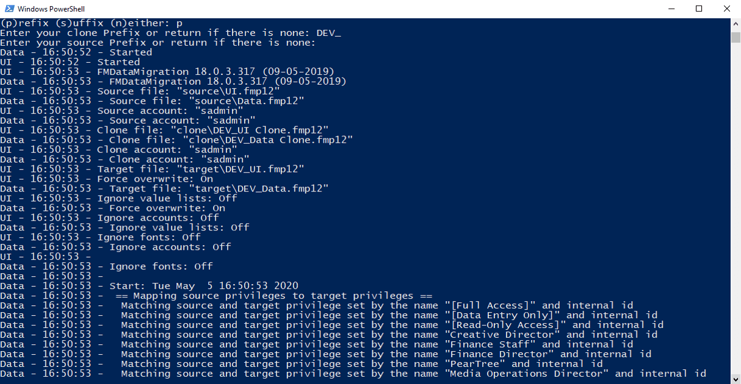Click the Start: Tue May 5 timestamp line
The width and height of the screenshot is (741, 384).
(x=150, y=286)
